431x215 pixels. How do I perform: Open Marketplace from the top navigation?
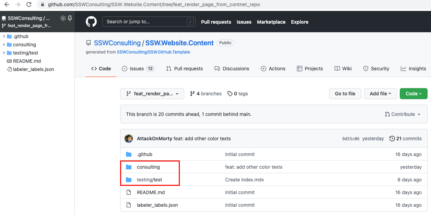(x=271, y=22)
